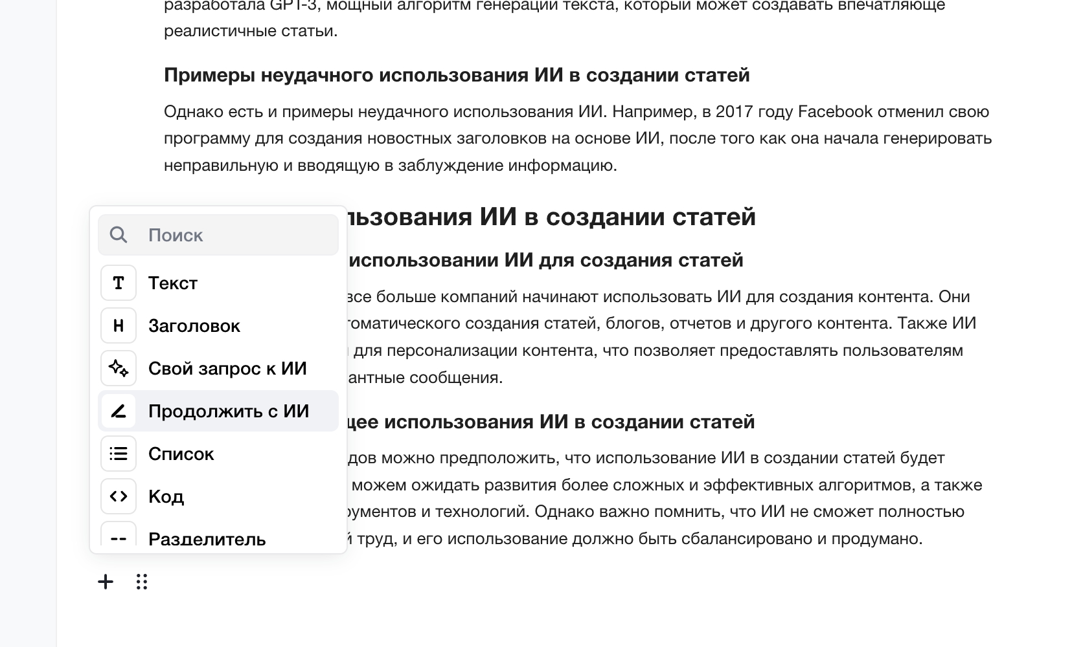Click the six-dot drag handle icon
Image resolution: width=1083 pixels, height=647 pixels.
click(x=142, y=582)
